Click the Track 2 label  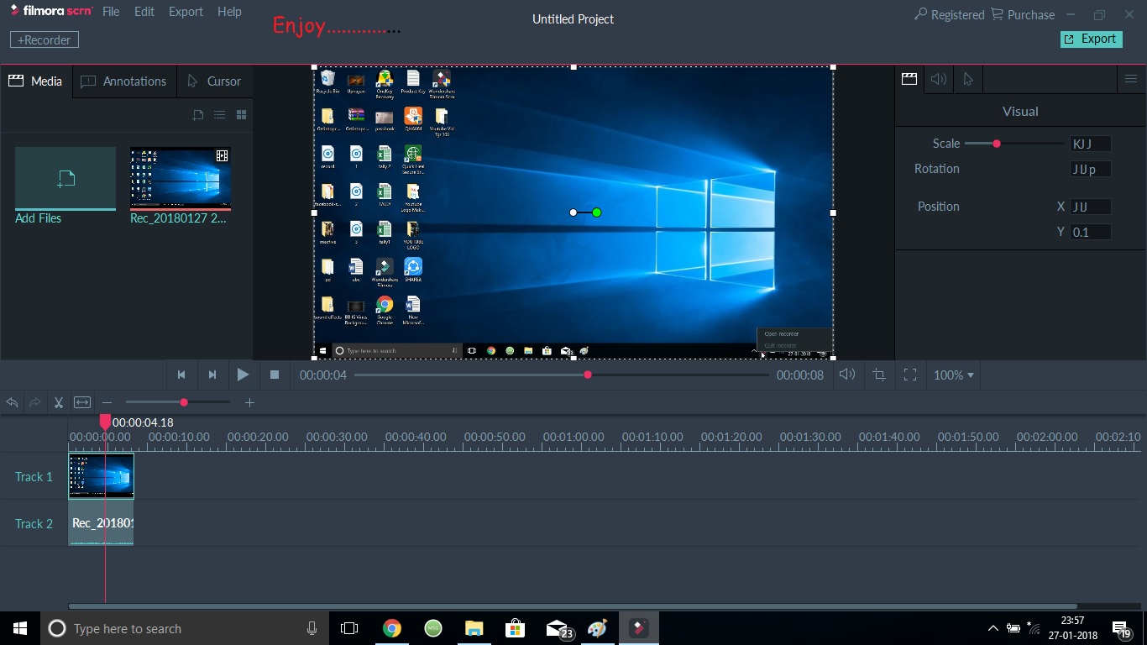pos(34,523)
